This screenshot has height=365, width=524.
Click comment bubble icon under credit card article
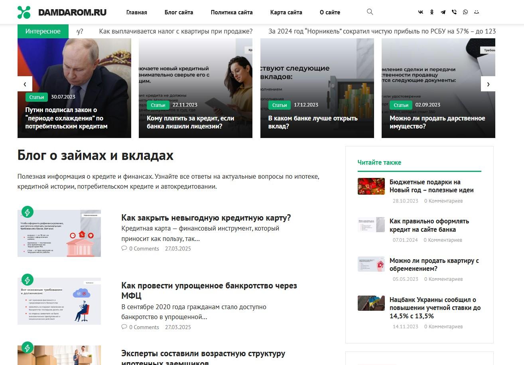[x=124, y=249]
